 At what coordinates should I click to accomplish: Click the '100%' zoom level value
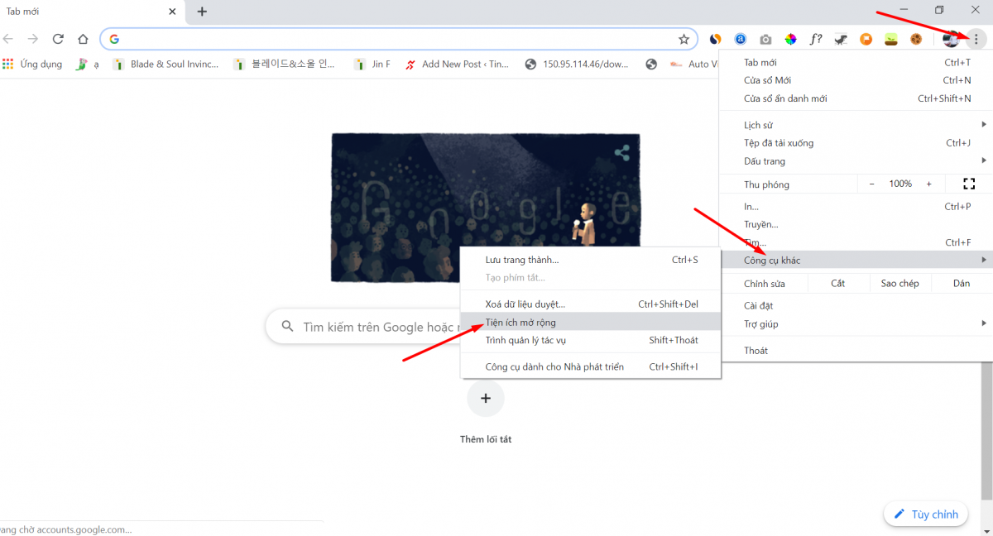click(x=900, y=184)
